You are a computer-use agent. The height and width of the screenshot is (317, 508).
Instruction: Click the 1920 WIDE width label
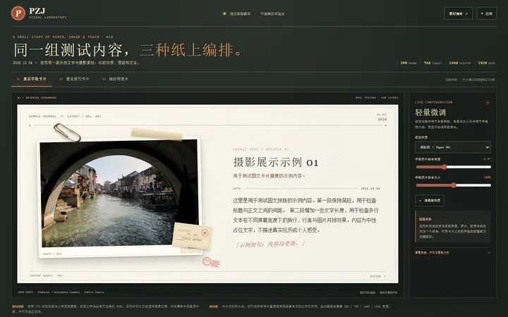tap(486, 63)
